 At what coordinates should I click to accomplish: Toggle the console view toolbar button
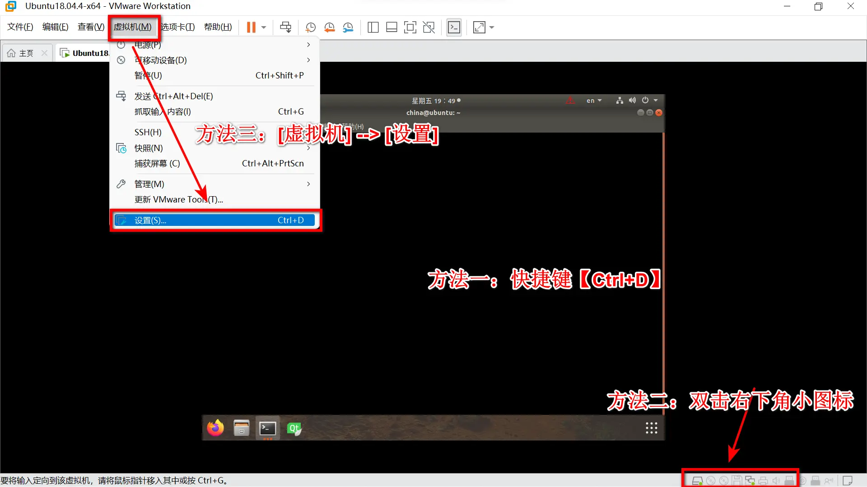click(x=454, y=28)
